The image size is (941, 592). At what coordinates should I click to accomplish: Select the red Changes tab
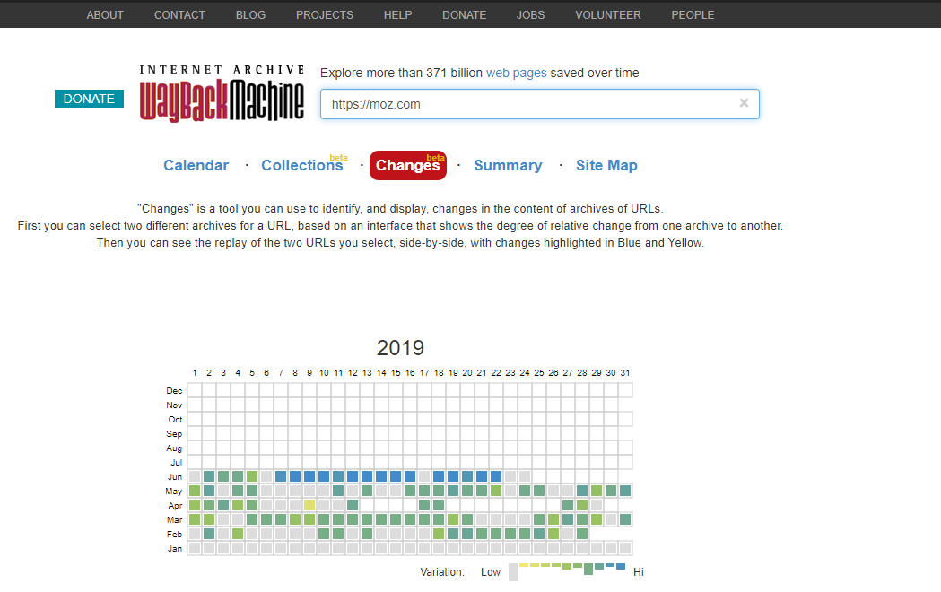click(408, 166)
